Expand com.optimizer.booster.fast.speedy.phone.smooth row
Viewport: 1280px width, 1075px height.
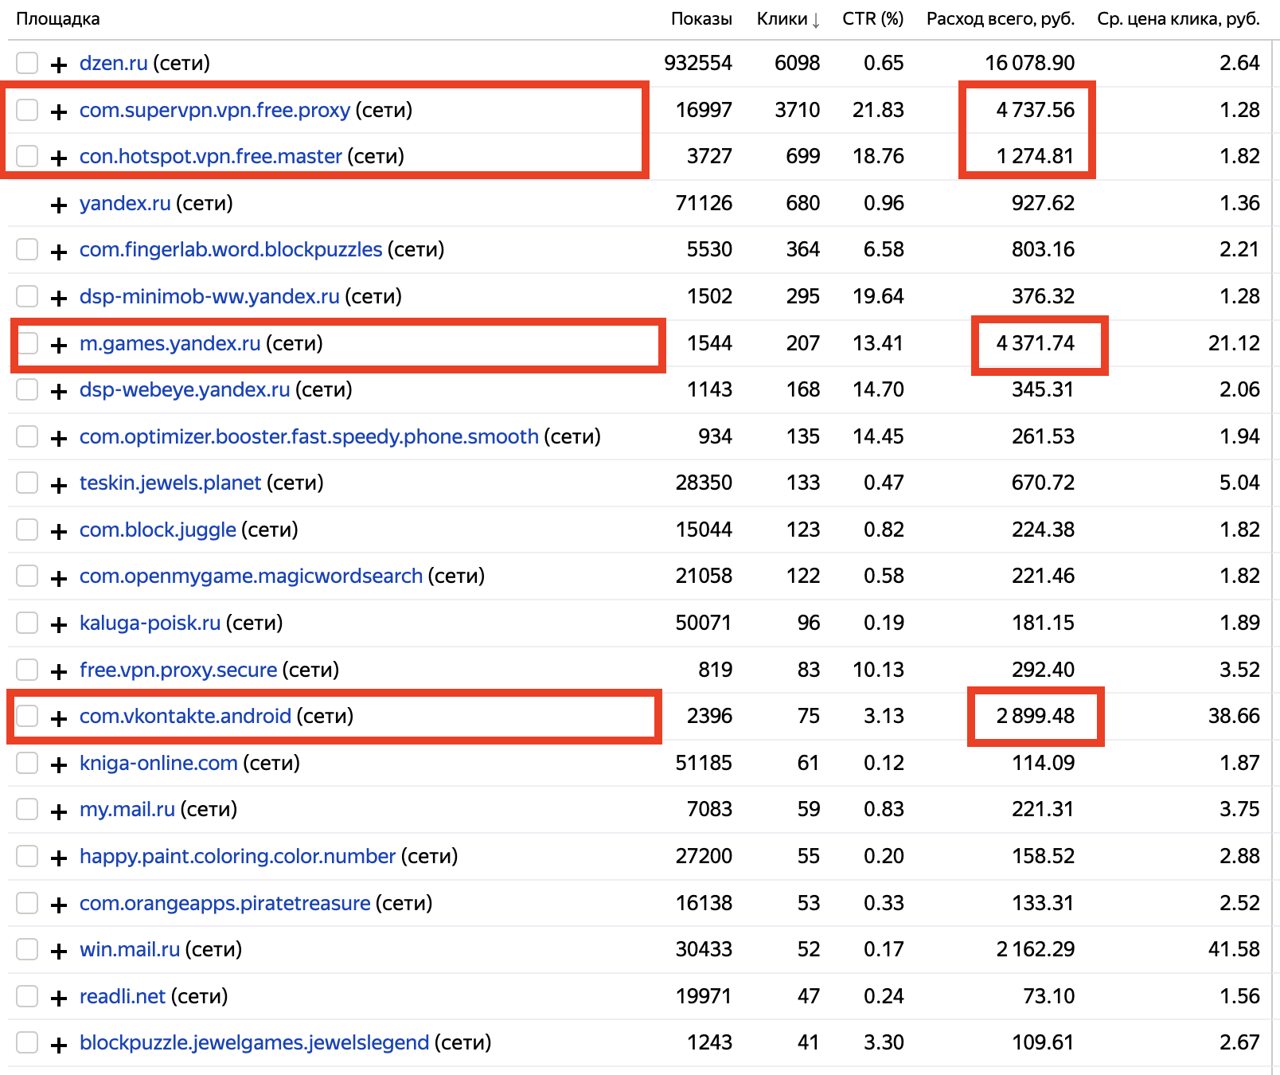click(x=58, y=438)
